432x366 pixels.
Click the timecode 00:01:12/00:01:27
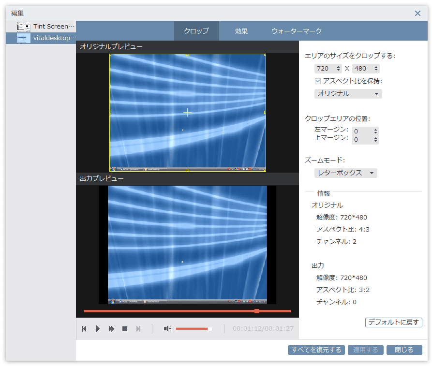click(x=263, y=329)
